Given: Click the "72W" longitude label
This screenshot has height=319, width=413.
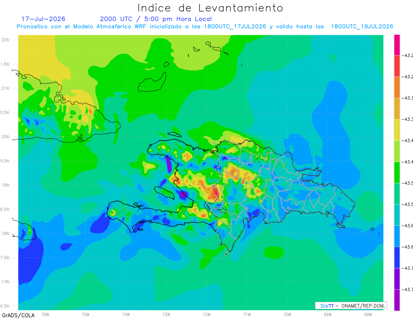Looking at the screenshot, I should [206, 315].
